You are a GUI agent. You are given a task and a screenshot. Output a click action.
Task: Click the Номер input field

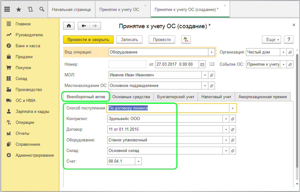point(127,64)
